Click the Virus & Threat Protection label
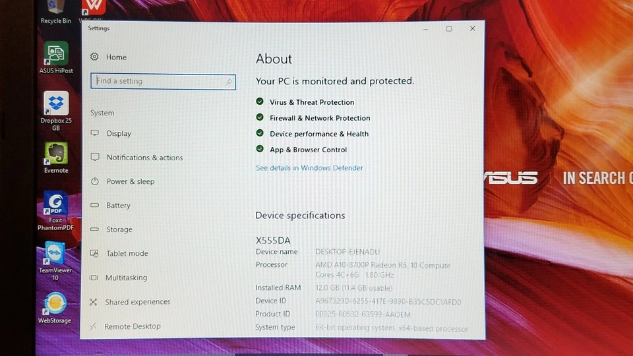The image size is (633, 356). tap(312, 102)
